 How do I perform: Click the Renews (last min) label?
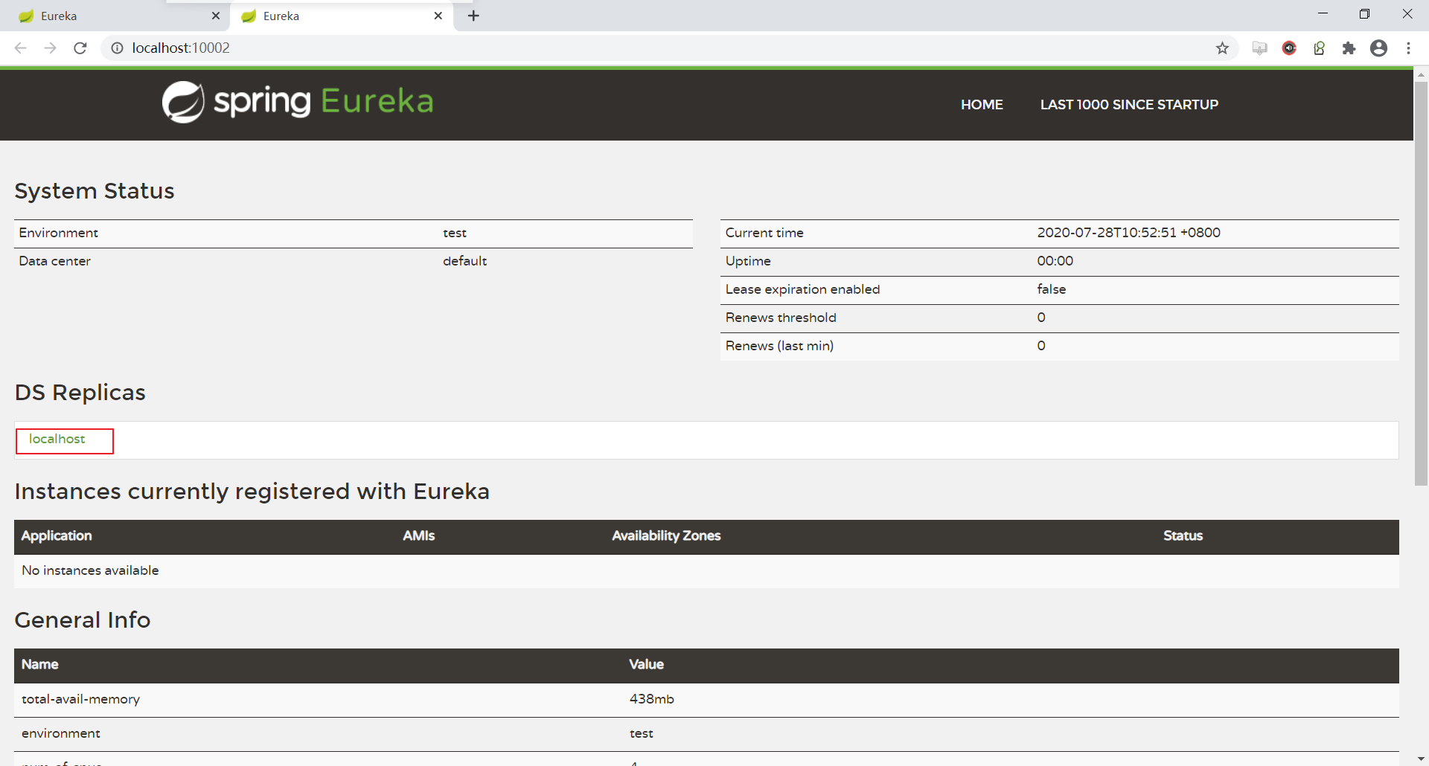[779, 346]
